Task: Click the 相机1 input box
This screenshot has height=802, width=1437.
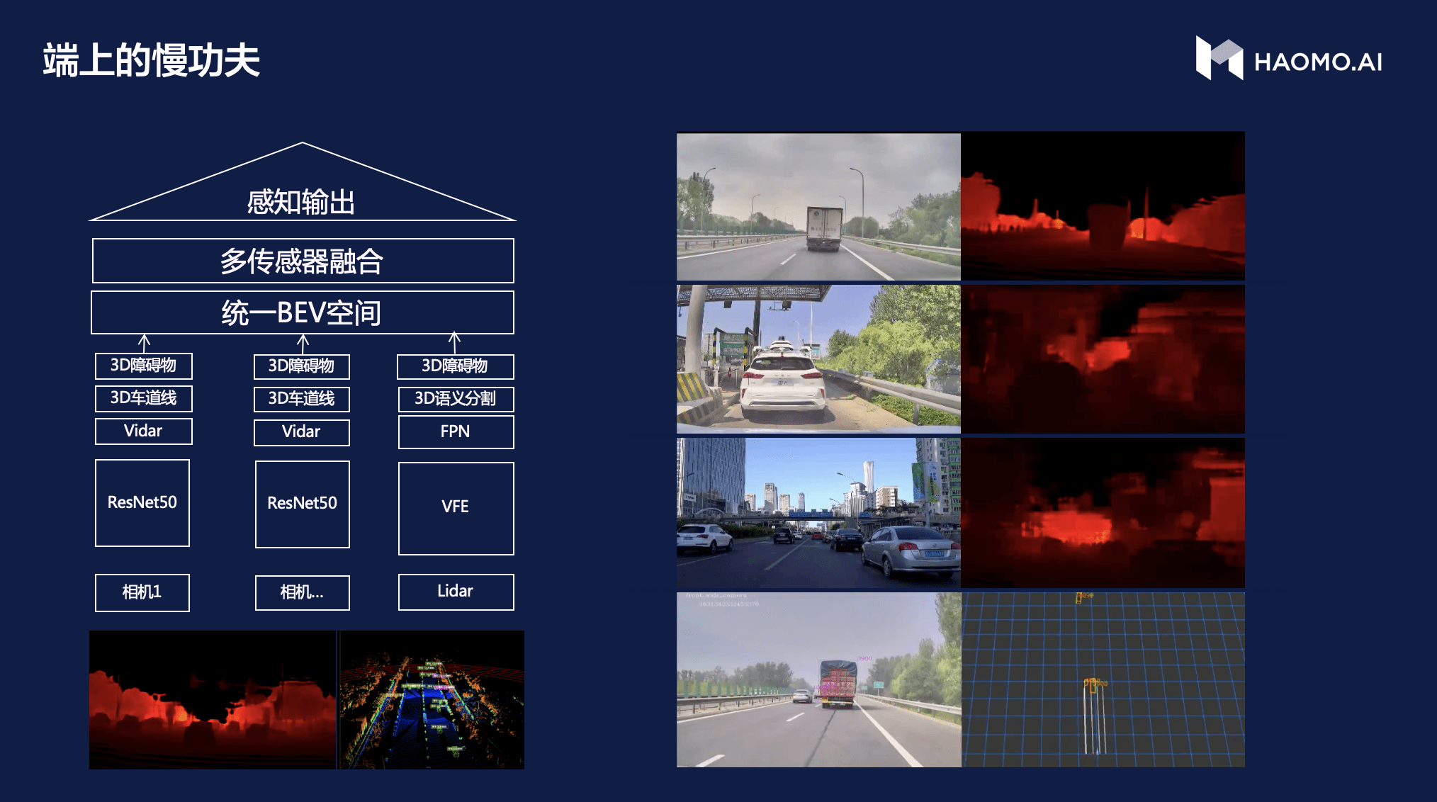Action: point(142,592)
